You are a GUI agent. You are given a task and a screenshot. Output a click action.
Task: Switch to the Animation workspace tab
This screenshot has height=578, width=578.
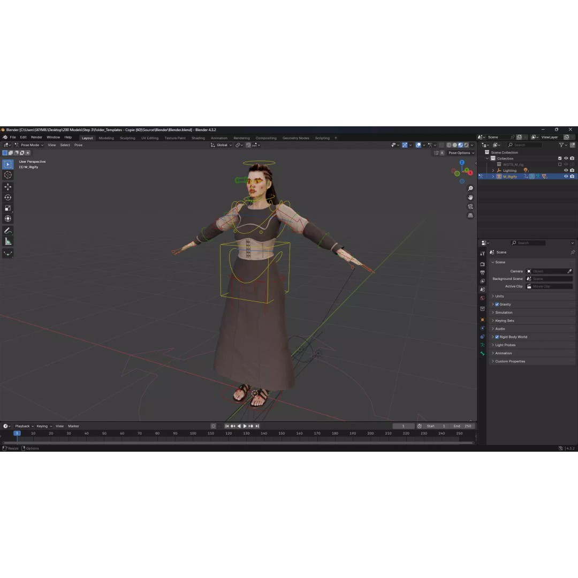(x=219, y=138)
